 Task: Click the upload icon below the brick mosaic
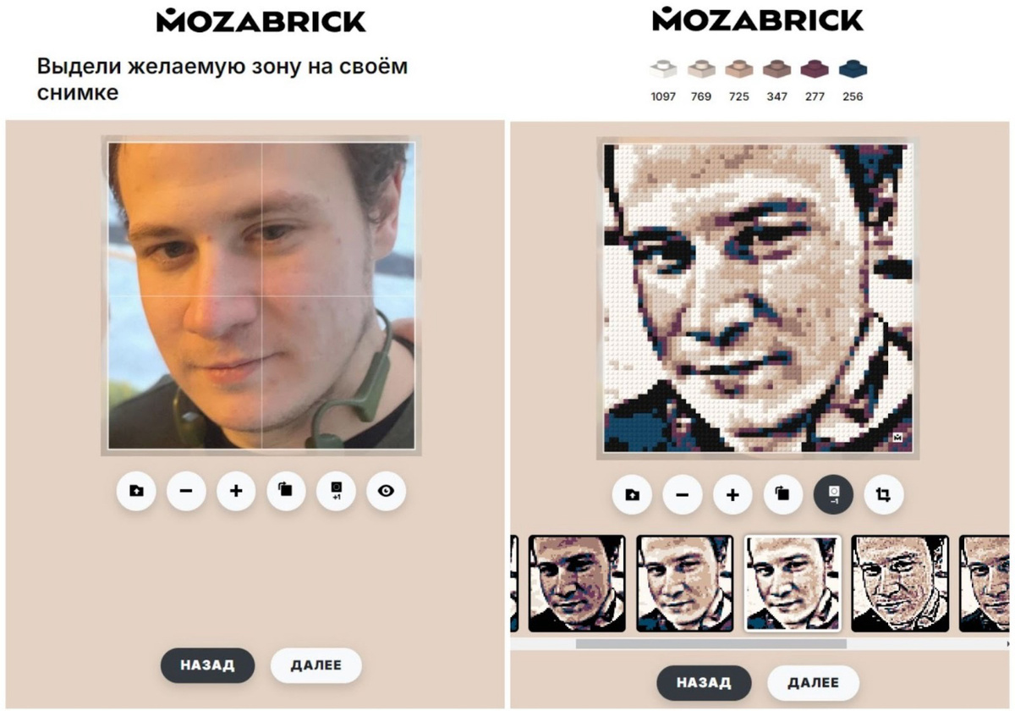click(633, 495)
